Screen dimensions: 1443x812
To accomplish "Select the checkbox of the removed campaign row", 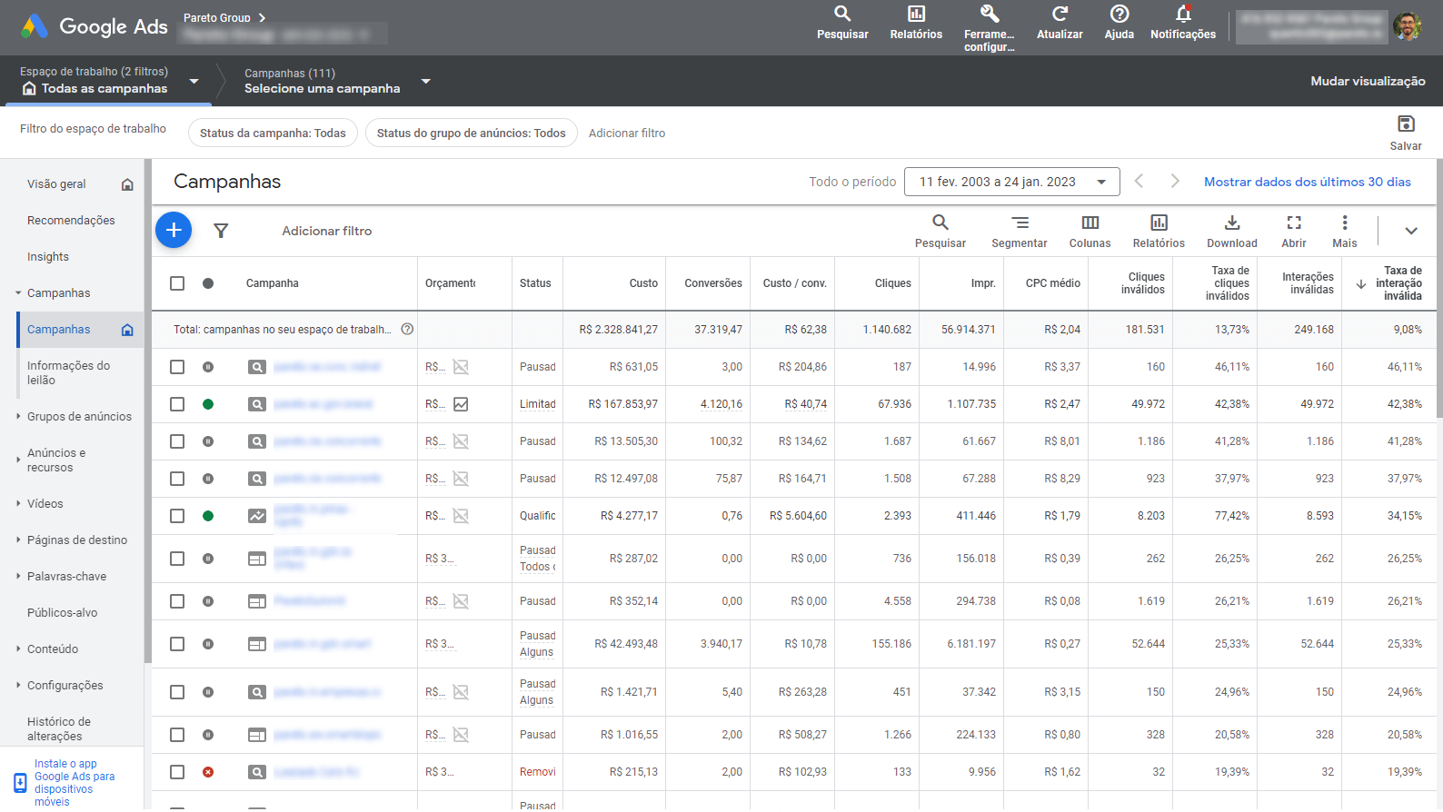I will 177,772.
